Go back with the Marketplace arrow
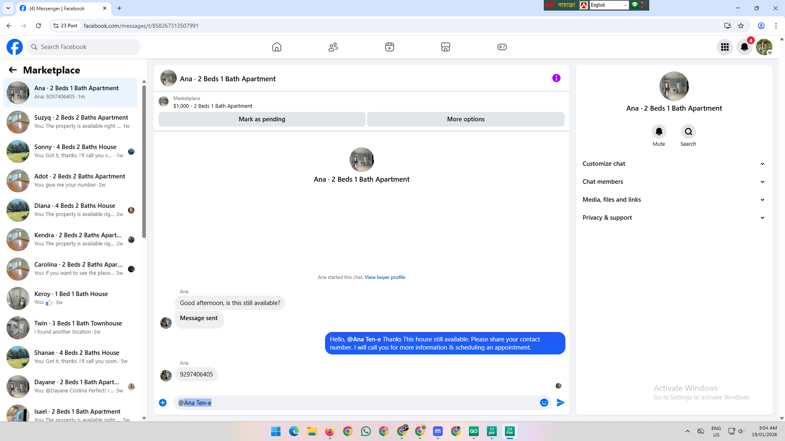This screenshot has width=785, height=441. click(13, 70)
